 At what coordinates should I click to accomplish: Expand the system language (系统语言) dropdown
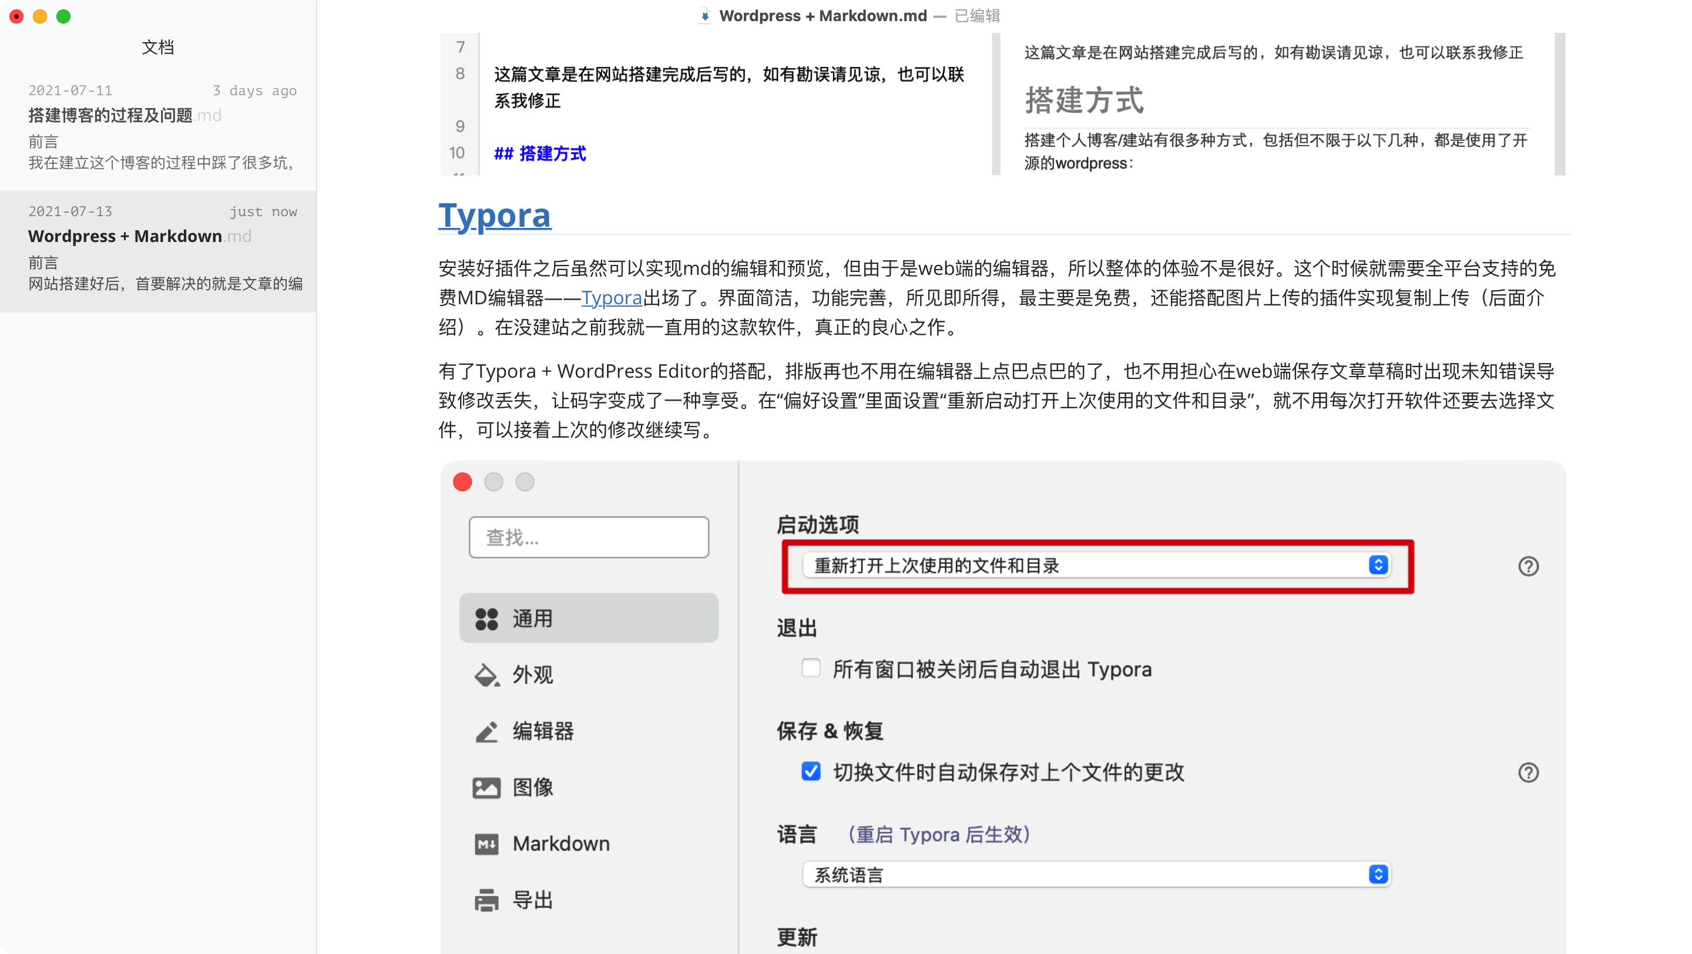1096,875
